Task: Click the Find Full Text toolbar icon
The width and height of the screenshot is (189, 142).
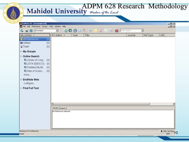Action: (85, 30)
